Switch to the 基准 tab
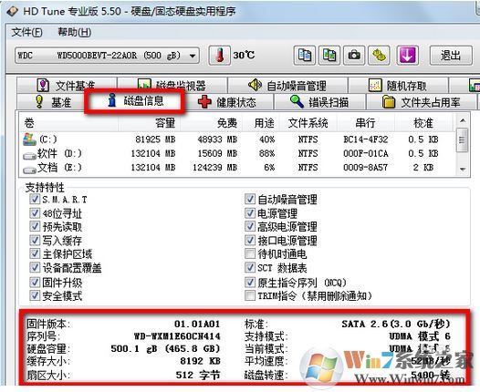Viewport: 480px width, 392px height. pos(51,102)
